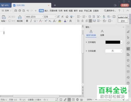This screenshot has height=102, width=131.
Task: Click the Share icon in right sidebar
Action: pos(128,66)
